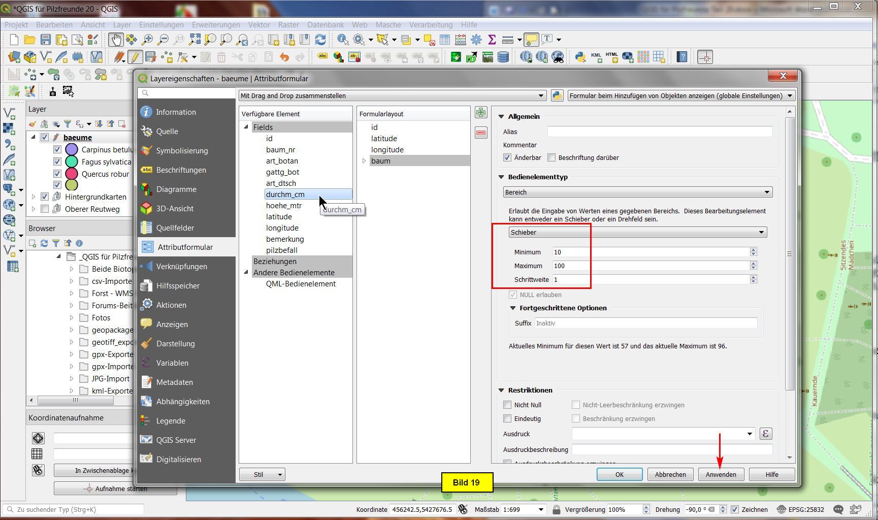Viewport: 878px width, 520px height.
Task: Open the Python console icon in toolbar
Action: tap(580, 57)
